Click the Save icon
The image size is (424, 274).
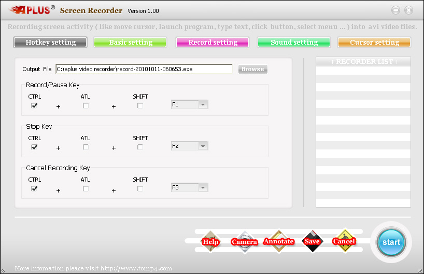(x=313, y=241)
